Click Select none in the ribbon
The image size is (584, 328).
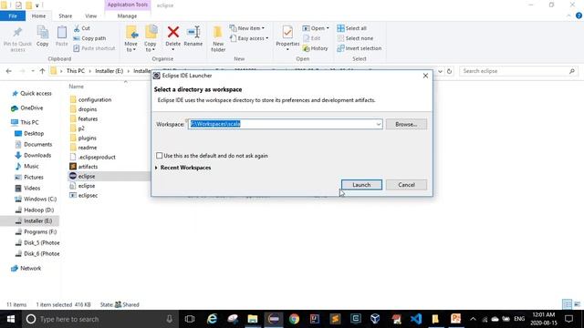point(355,38)
